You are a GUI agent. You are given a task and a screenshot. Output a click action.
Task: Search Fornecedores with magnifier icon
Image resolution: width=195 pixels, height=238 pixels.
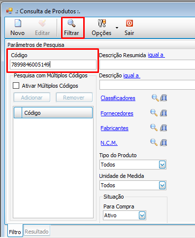coord(154,113)
